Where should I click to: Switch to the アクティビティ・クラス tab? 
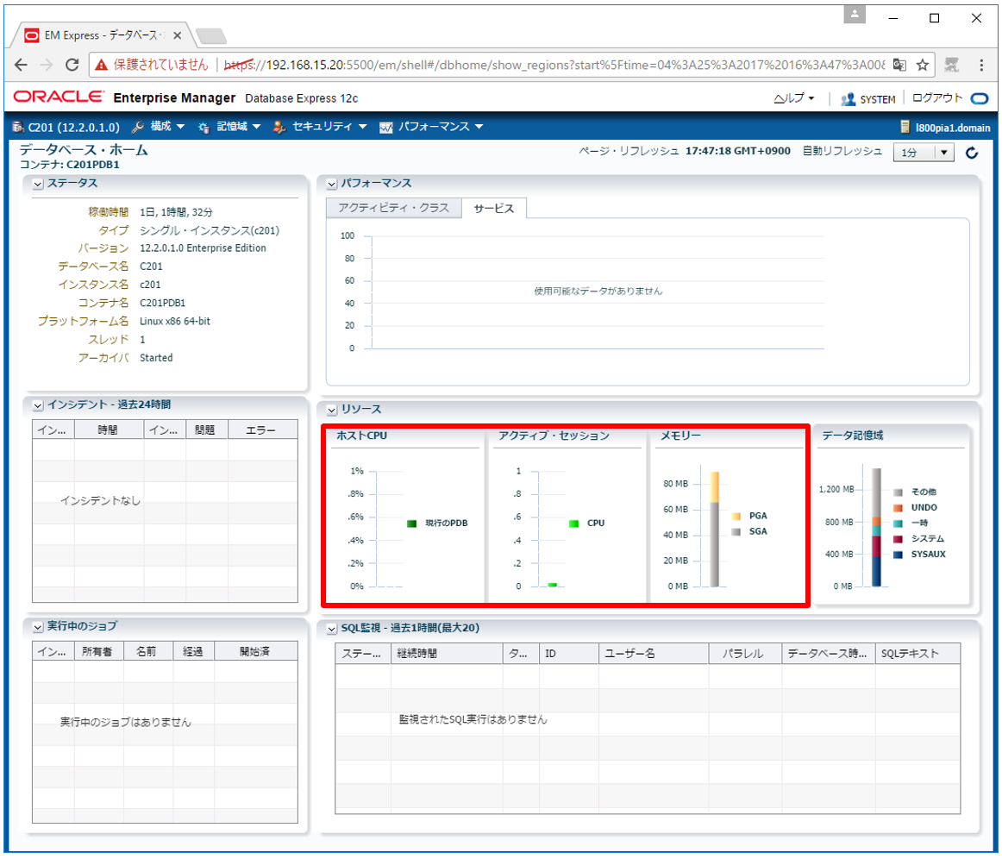point(393,208)
